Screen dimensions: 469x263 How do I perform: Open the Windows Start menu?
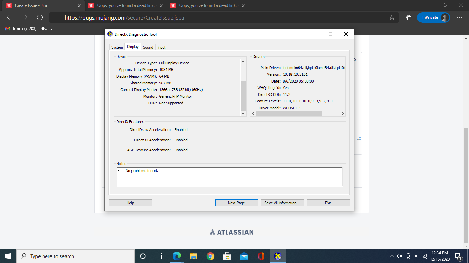tap(8, 256)
